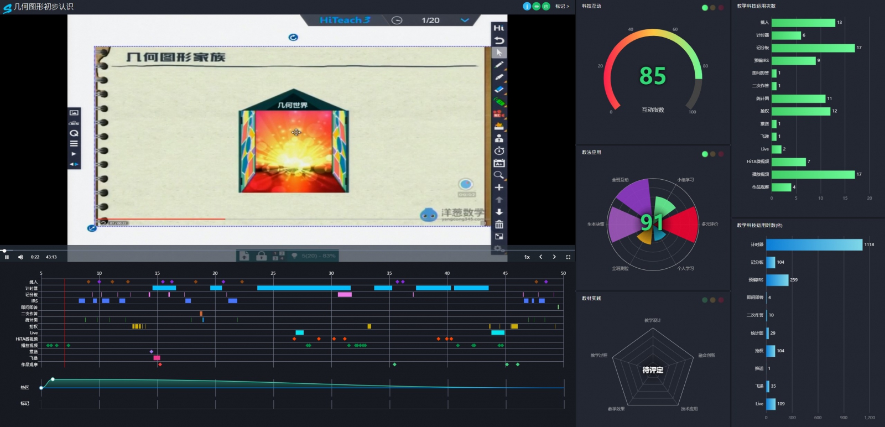The width and height of the screenshot is (885, 427).
Task: Click the video progress bar slider handle
Action: point(4,251)
